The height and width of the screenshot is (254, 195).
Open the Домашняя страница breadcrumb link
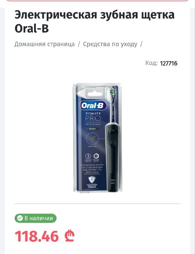click(x=44, y=44)
